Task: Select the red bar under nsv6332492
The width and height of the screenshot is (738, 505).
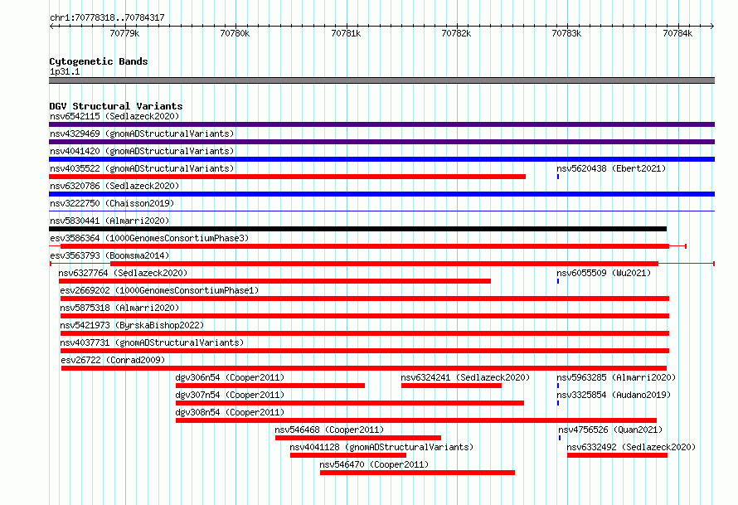Action: [x=617, y=455]
